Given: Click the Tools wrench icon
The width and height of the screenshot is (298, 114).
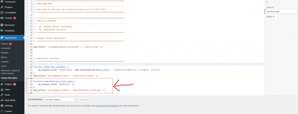Looking at the screenshot, I should tap(2, 95).
